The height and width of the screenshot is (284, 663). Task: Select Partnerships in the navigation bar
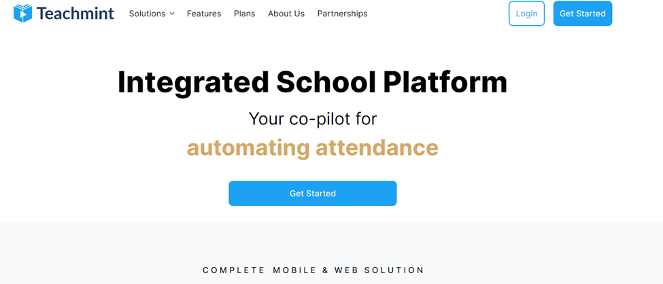click(342, 14)
